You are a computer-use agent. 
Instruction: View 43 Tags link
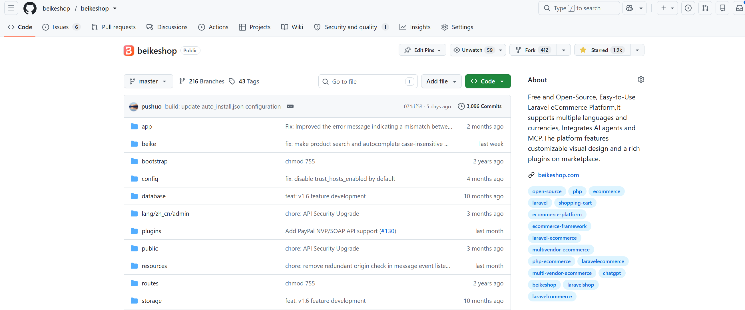click(x=244, y=81)
